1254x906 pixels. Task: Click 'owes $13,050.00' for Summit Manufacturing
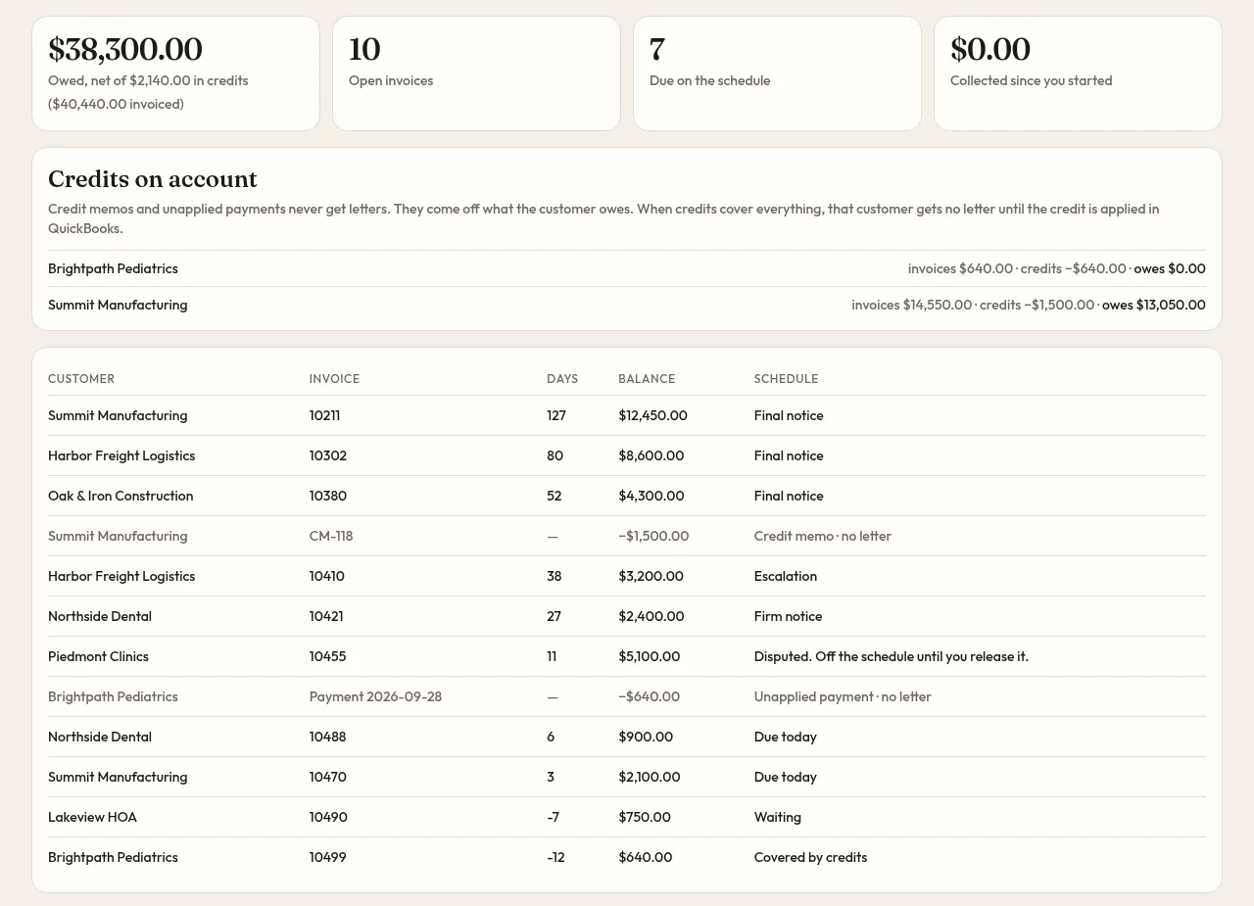pyautogui.click(x=1154, y=305)
